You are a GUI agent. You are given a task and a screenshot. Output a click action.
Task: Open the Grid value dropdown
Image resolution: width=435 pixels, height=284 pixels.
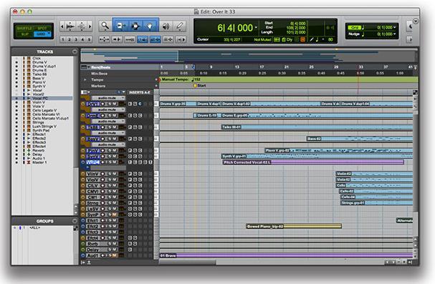coord(394,27)
